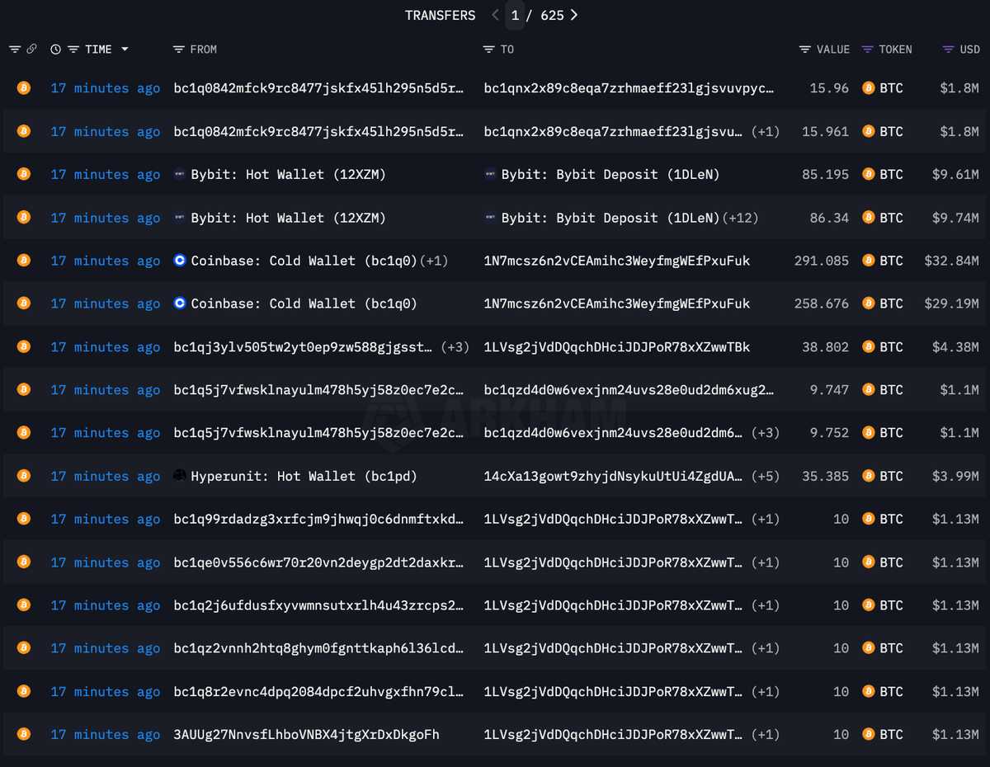
Task: Open address 1N7mcsz6n2vCEAmihc3WeyfmgWEfPxuFuk in the 291.085 row
Action: pyautogui.click(x=617, y=261)
